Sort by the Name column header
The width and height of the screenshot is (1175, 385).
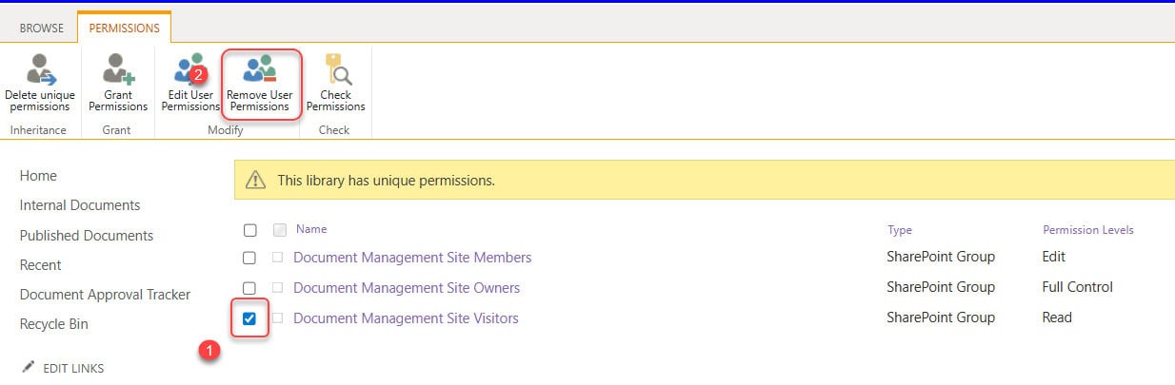pos(311,229)
